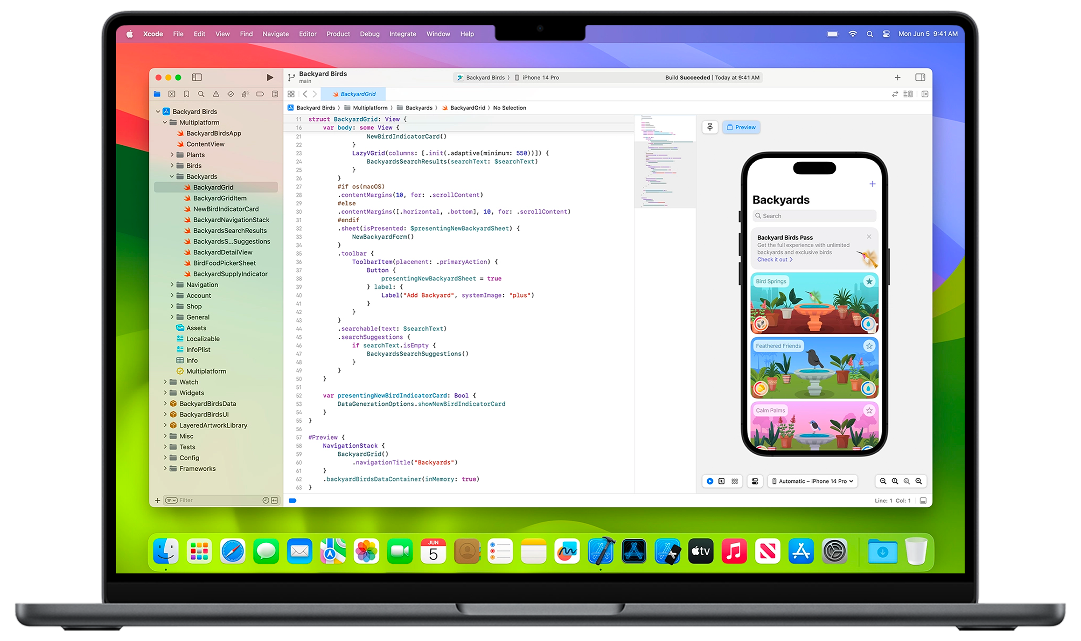The width and height of the screenshot is (1081, 641).
Task: Open canvas device settings
Action: 755,481
